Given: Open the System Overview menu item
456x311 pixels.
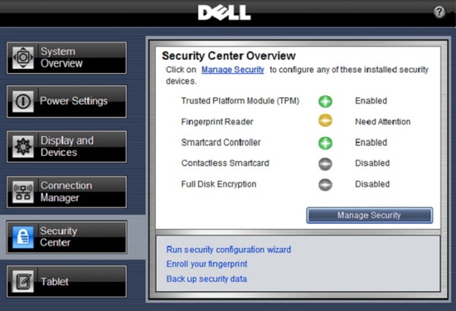Looking at the screenshot, I should point(66,57).
